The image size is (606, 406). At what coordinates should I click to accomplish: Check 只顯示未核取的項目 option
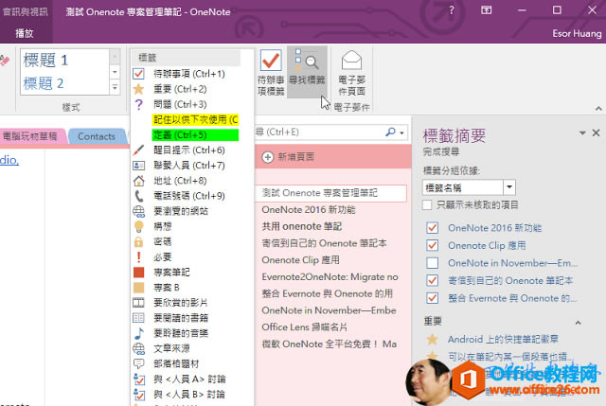coord(427,204)
